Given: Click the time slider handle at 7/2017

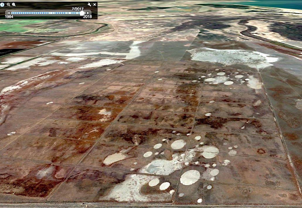Looking at the screenshot, I should point(82,13).
